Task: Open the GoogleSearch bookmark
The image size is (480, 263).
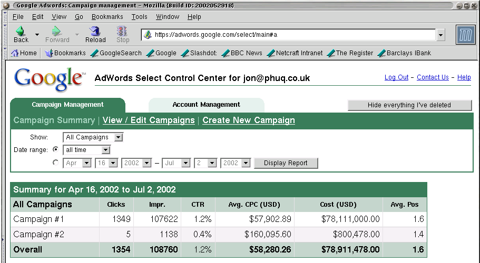Action: point(116,53)
